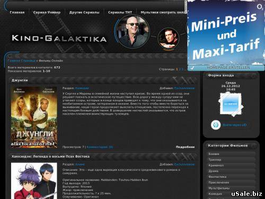Click the postage-stamp avatar image in Форма входа
Image resolution: width=265 pixels, height=199 pixels.
pyautogui.click(x=231, y=104)
